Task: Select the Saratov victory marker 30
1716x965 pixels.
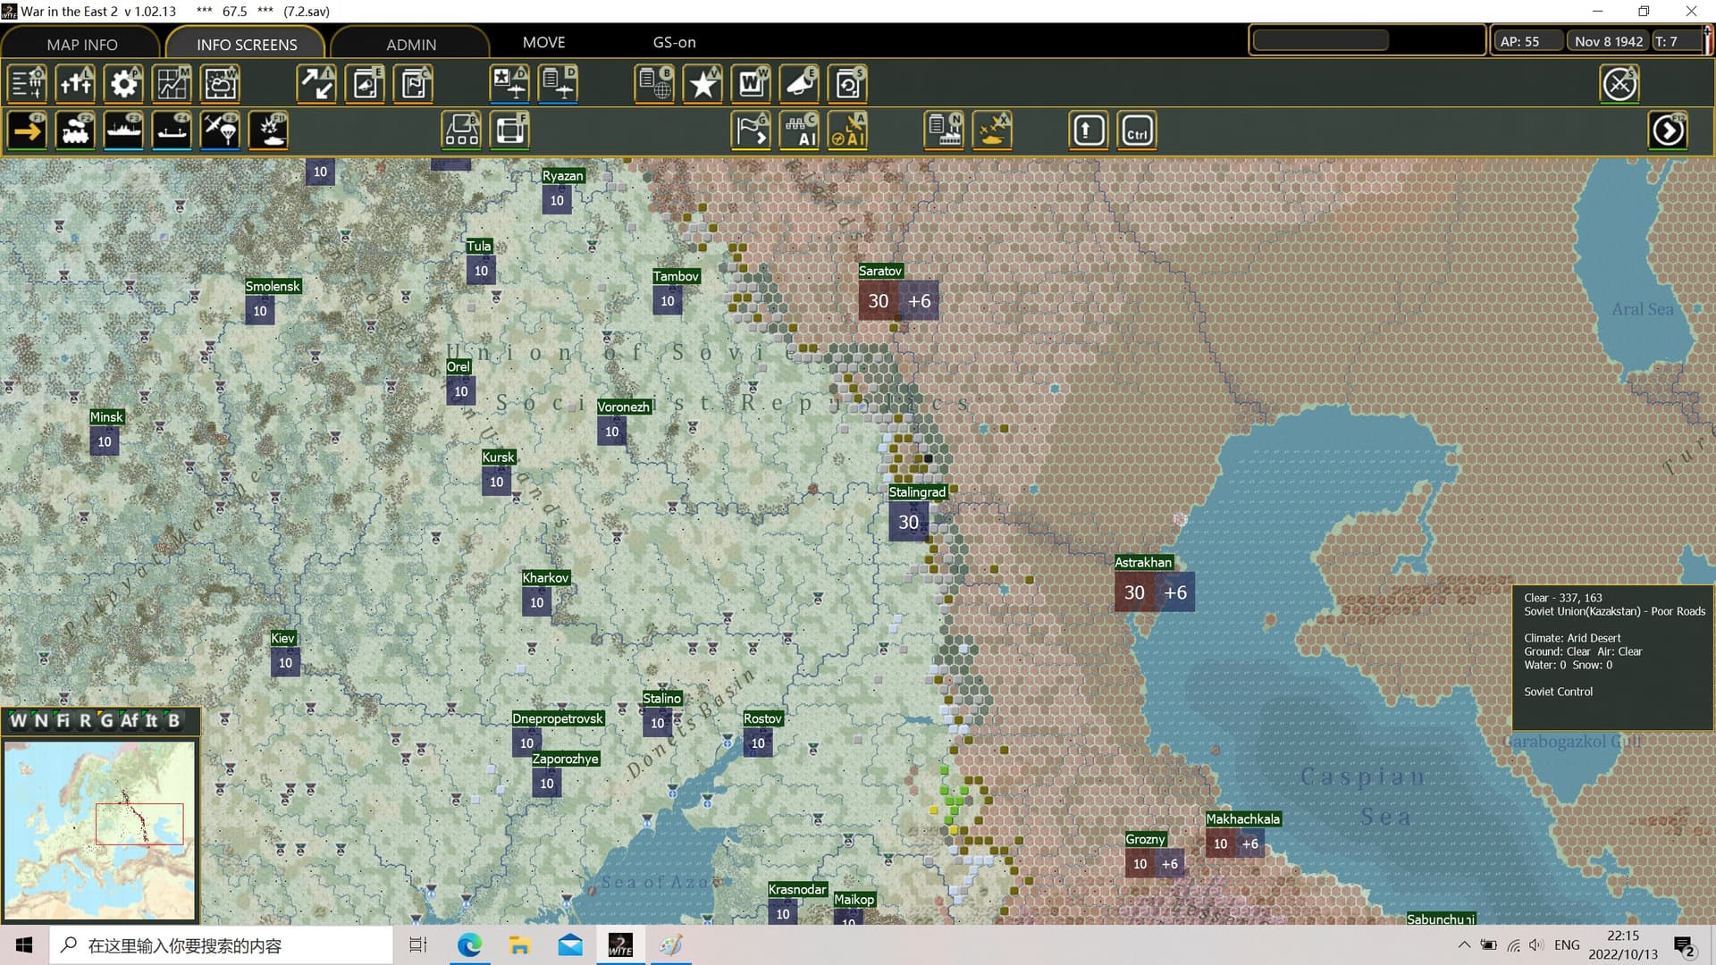Action: (x=878, y=301)
